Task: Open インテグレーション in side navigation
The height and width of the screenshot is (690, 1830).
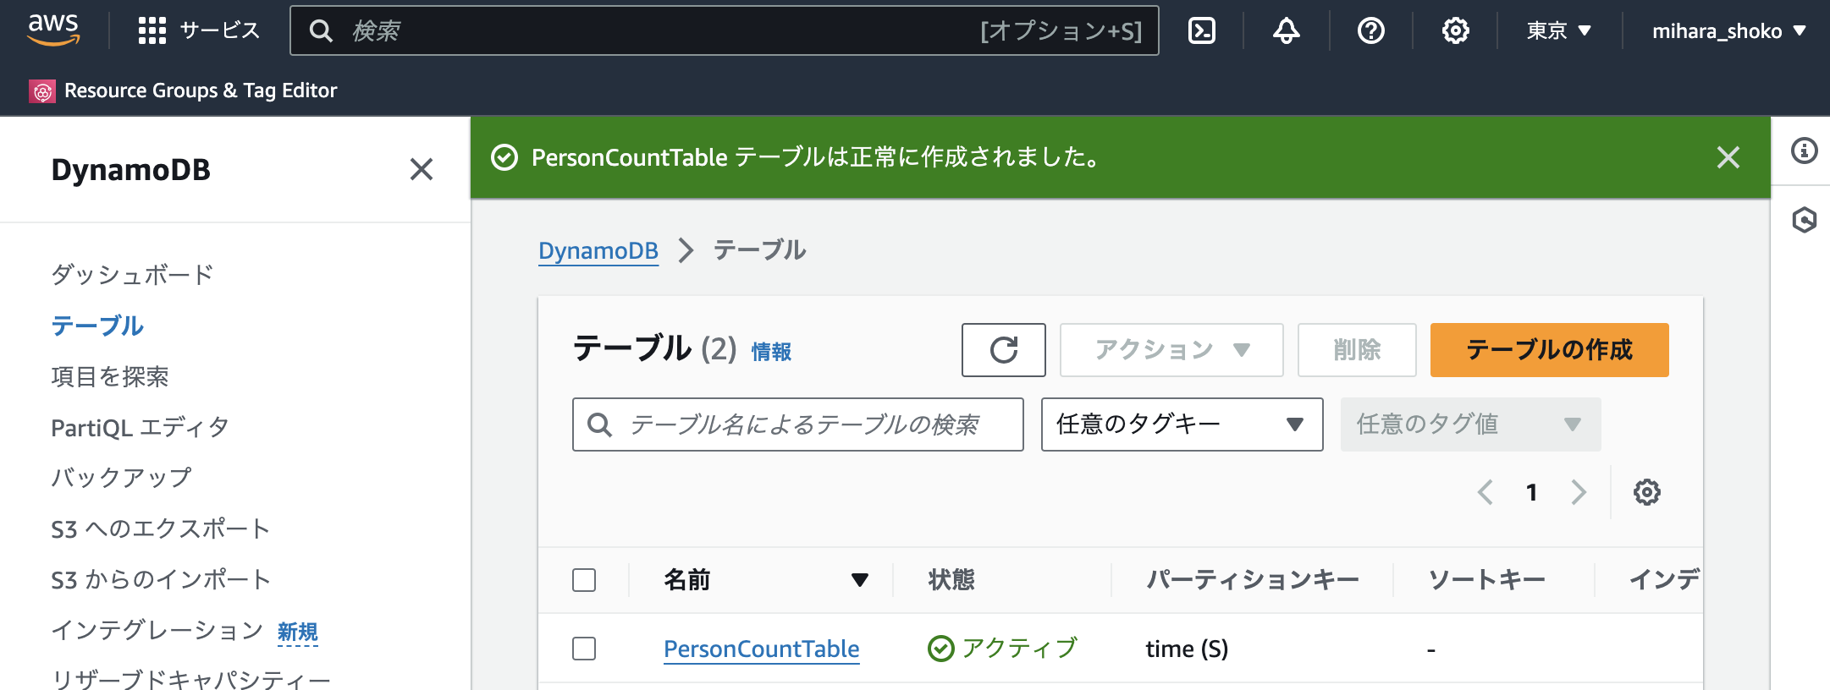Action: 157,630
